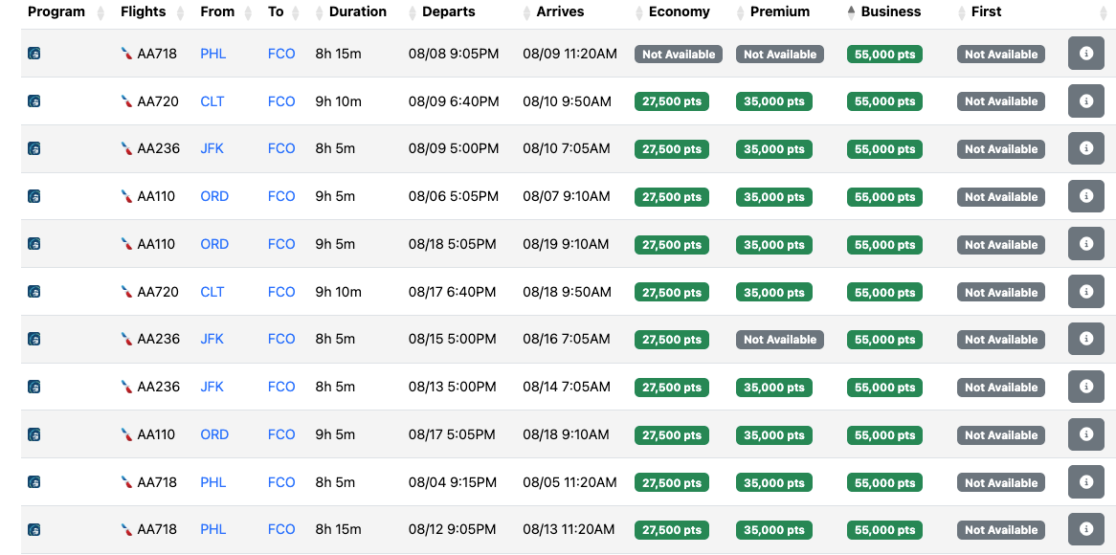Open info button for AA718 08/08 flight
The width and height of the screenshot is (1116, 555).
coord(1086,54)
